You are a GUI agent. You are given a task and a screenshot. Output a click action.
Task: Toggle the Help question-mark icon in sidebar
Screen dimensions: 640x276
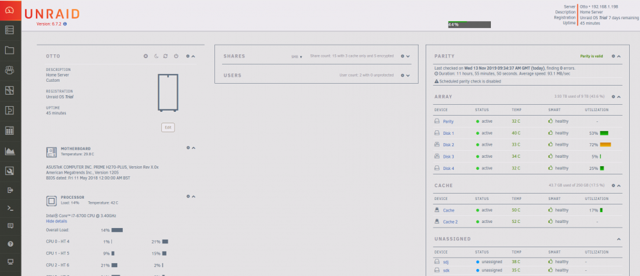10,244
